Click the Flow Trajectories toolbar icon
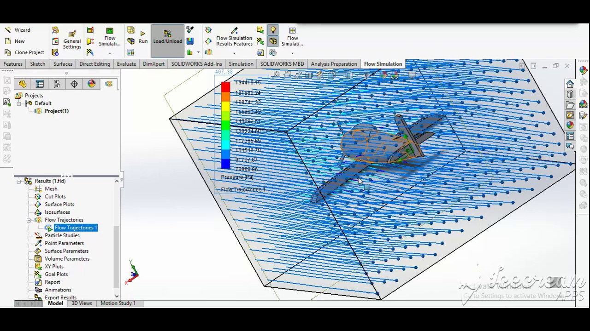Viewport: 590px width, 331px height. click(208, 52)
